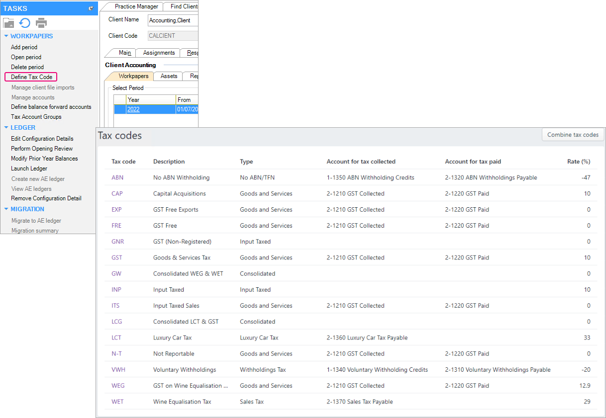Click the printer icon in Tasks toolbar

41,23
